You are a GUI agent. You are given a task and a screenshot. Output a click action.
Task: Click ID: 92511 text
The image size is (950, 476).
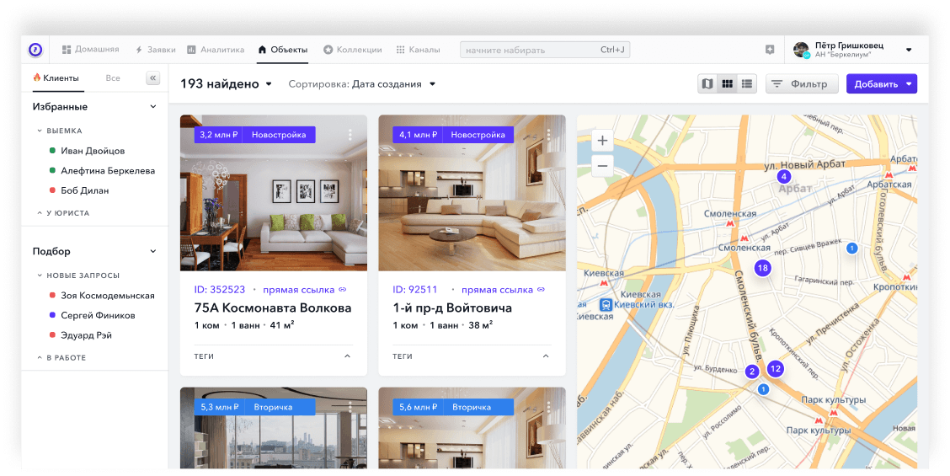coord(414,290)
